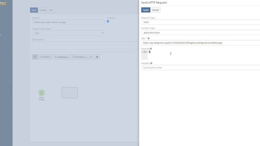Select the hand pan tool in flowchart toolbar
260x146 pixels.
click(x=35, y=57)
